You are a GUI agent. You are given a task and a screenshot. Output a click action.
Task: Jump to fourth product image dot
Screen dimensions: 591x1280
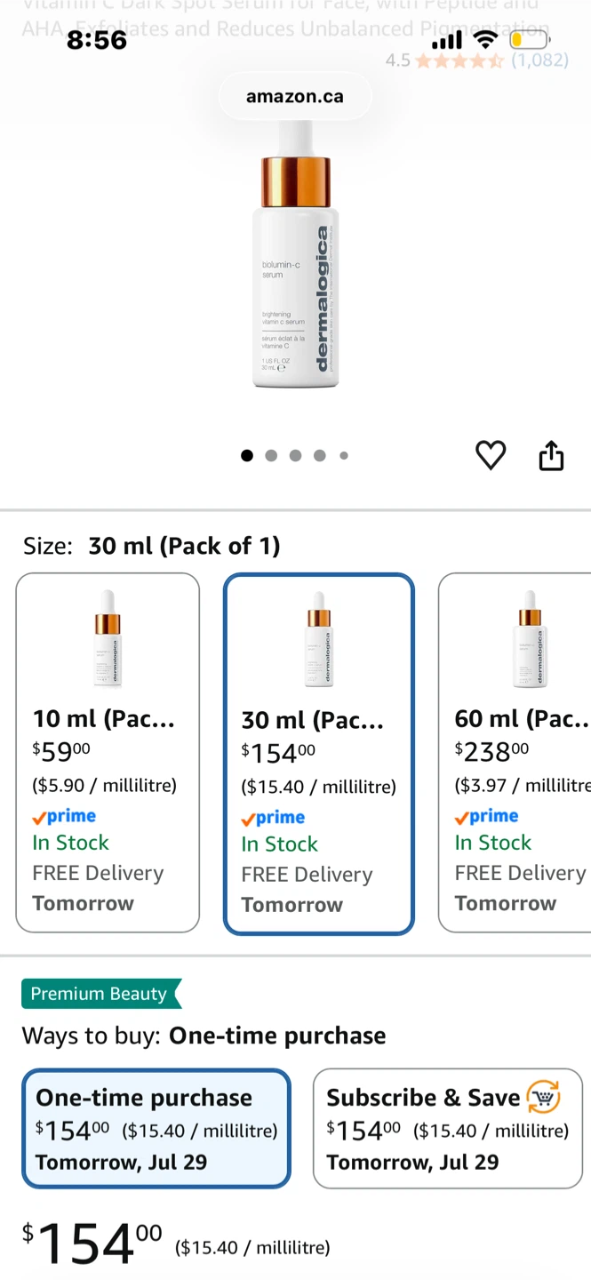(319, 456)
